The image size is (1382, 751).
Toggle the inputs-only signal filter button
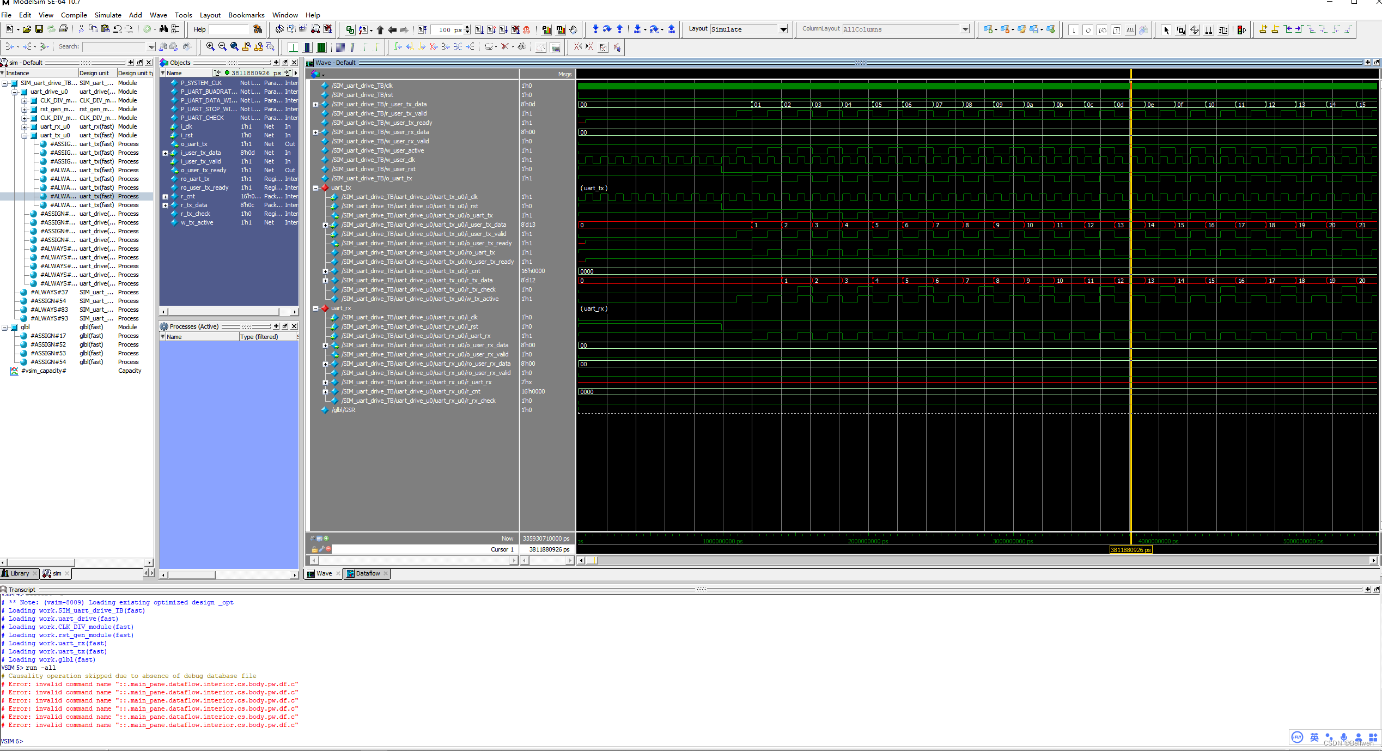[1074, 30]
